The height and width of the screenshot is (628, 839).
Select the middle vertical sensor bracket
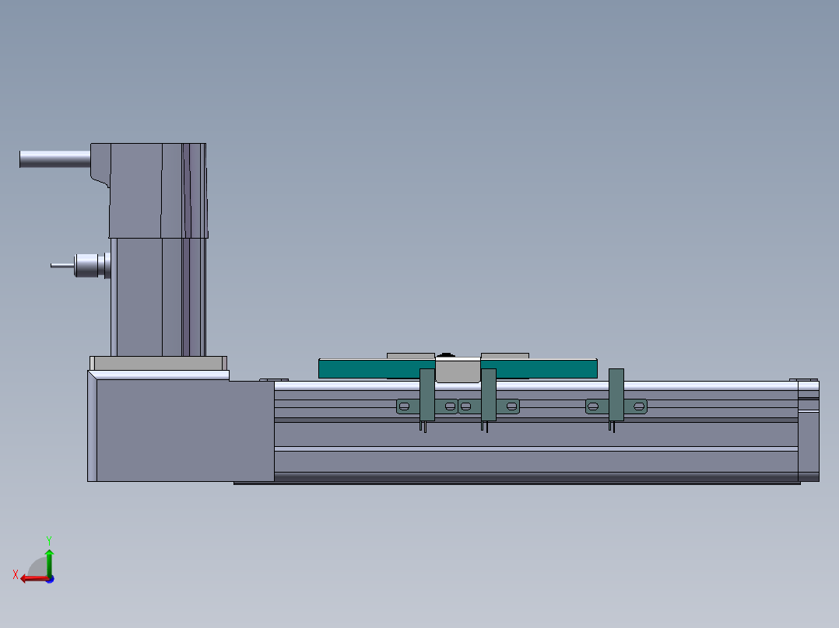pos(489,396)
